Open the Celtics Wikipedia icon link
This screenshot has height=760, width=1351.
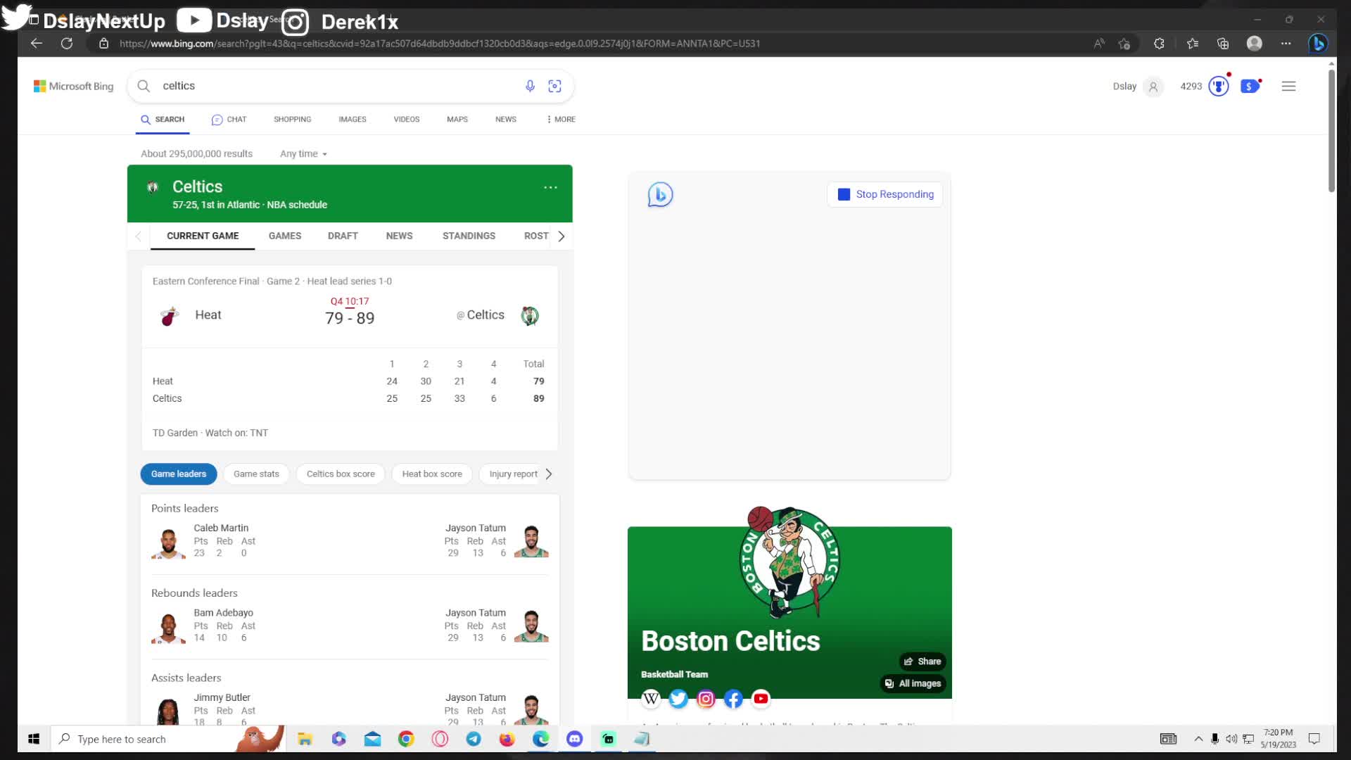(x=651, y=699)
